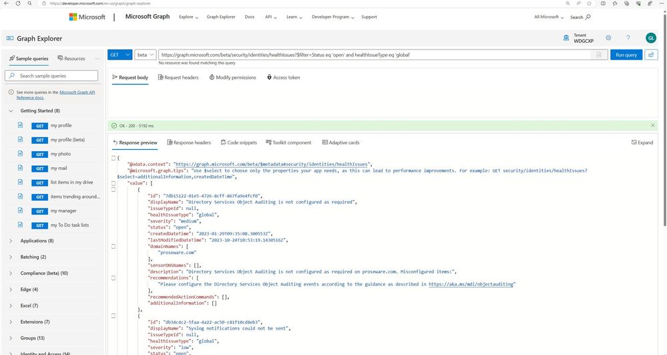Open All Microsoft menu

click(549, 17)
